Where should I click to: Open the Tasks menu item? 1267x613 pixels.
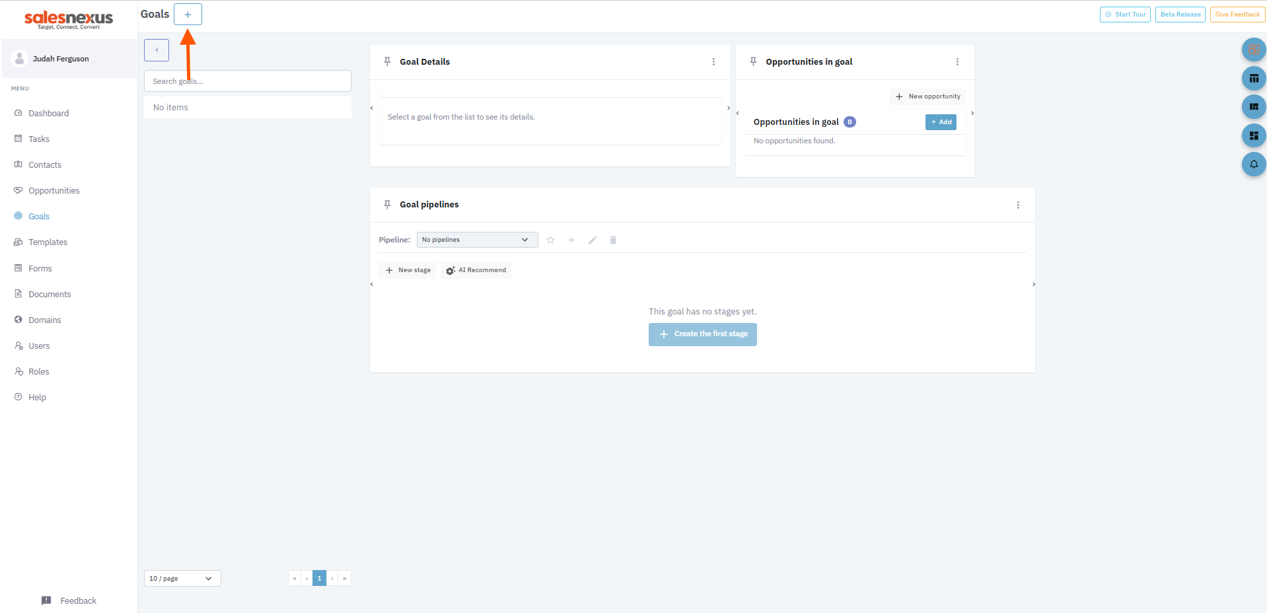click(39, 139)
